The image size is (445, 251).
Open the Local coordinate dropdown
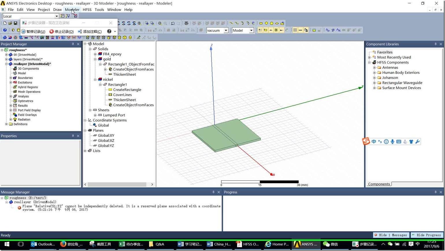tap(57, 16)
